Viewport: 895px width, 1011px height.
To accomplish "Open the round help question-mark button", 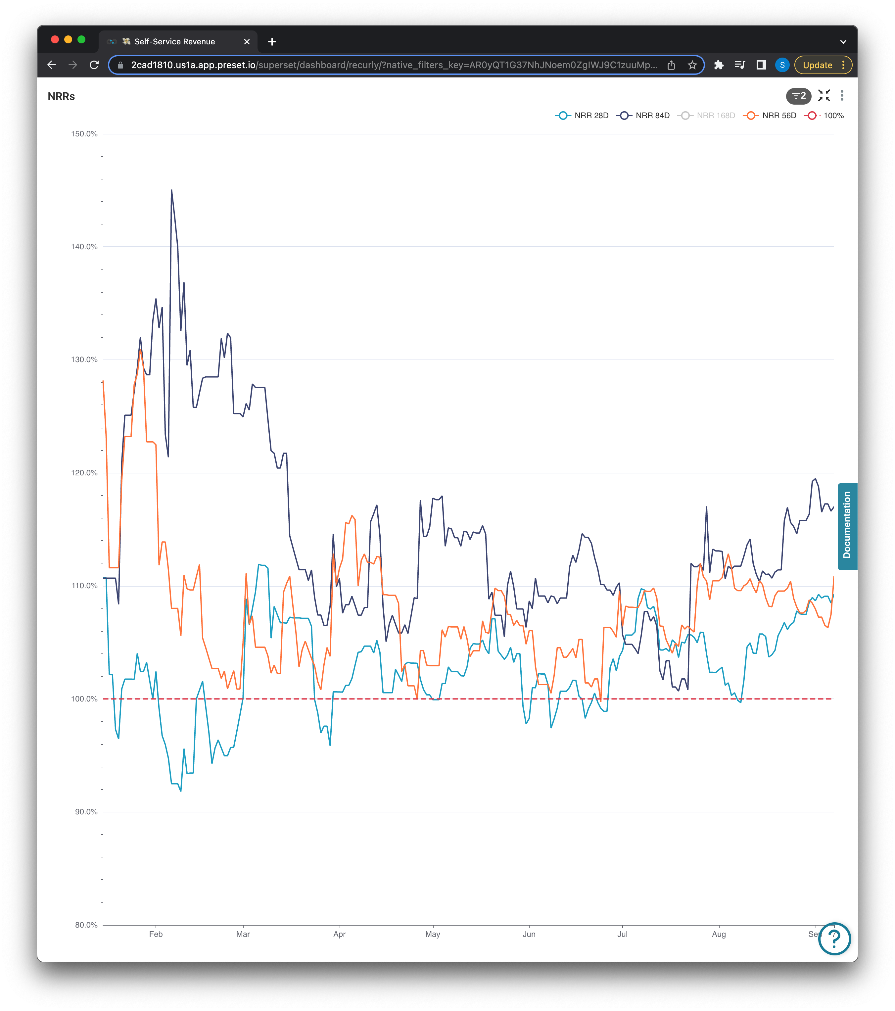I will [x=834, y=938].
